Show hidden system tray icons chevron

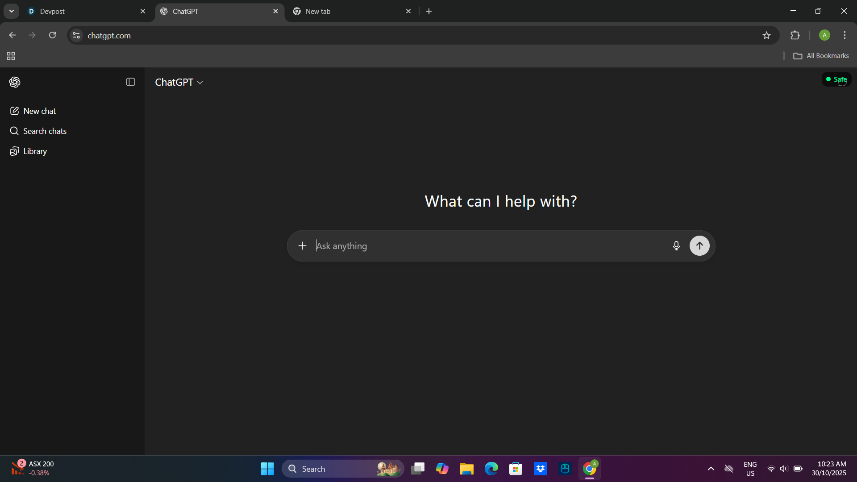(x=711, y=469)
